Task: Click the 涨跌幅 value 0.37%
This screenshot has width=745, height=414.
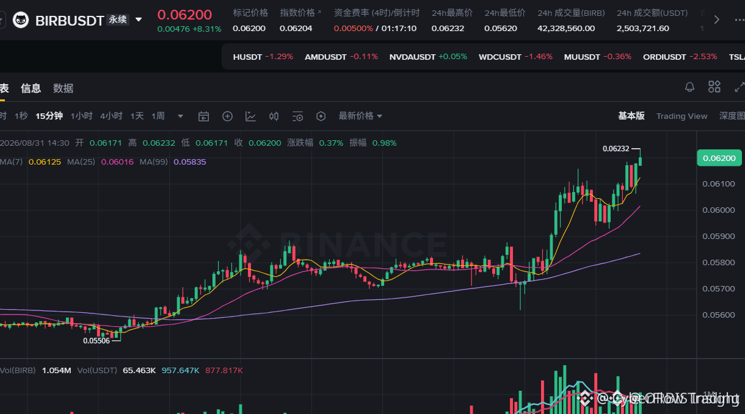Action: [331, 143]
